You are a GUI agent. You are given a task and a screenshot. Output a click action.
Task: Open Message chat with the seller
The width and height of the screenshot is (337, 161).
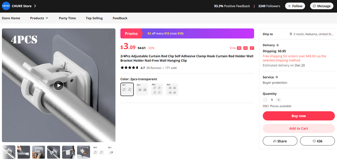point(322,6)
